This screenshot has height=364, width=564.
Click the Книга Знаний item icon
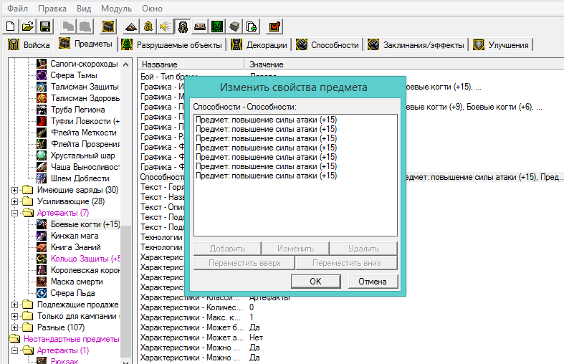(42, 247)
